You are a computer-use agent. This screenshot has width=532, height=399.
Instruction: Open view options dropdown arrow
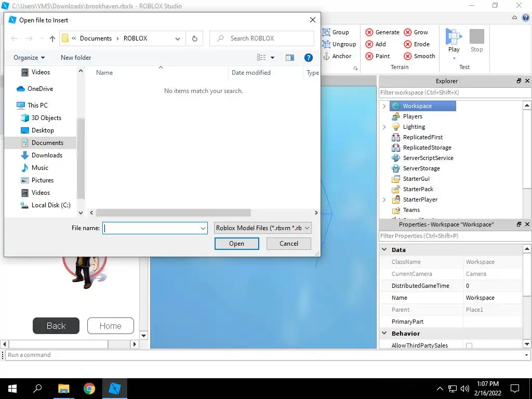[272, 58]
